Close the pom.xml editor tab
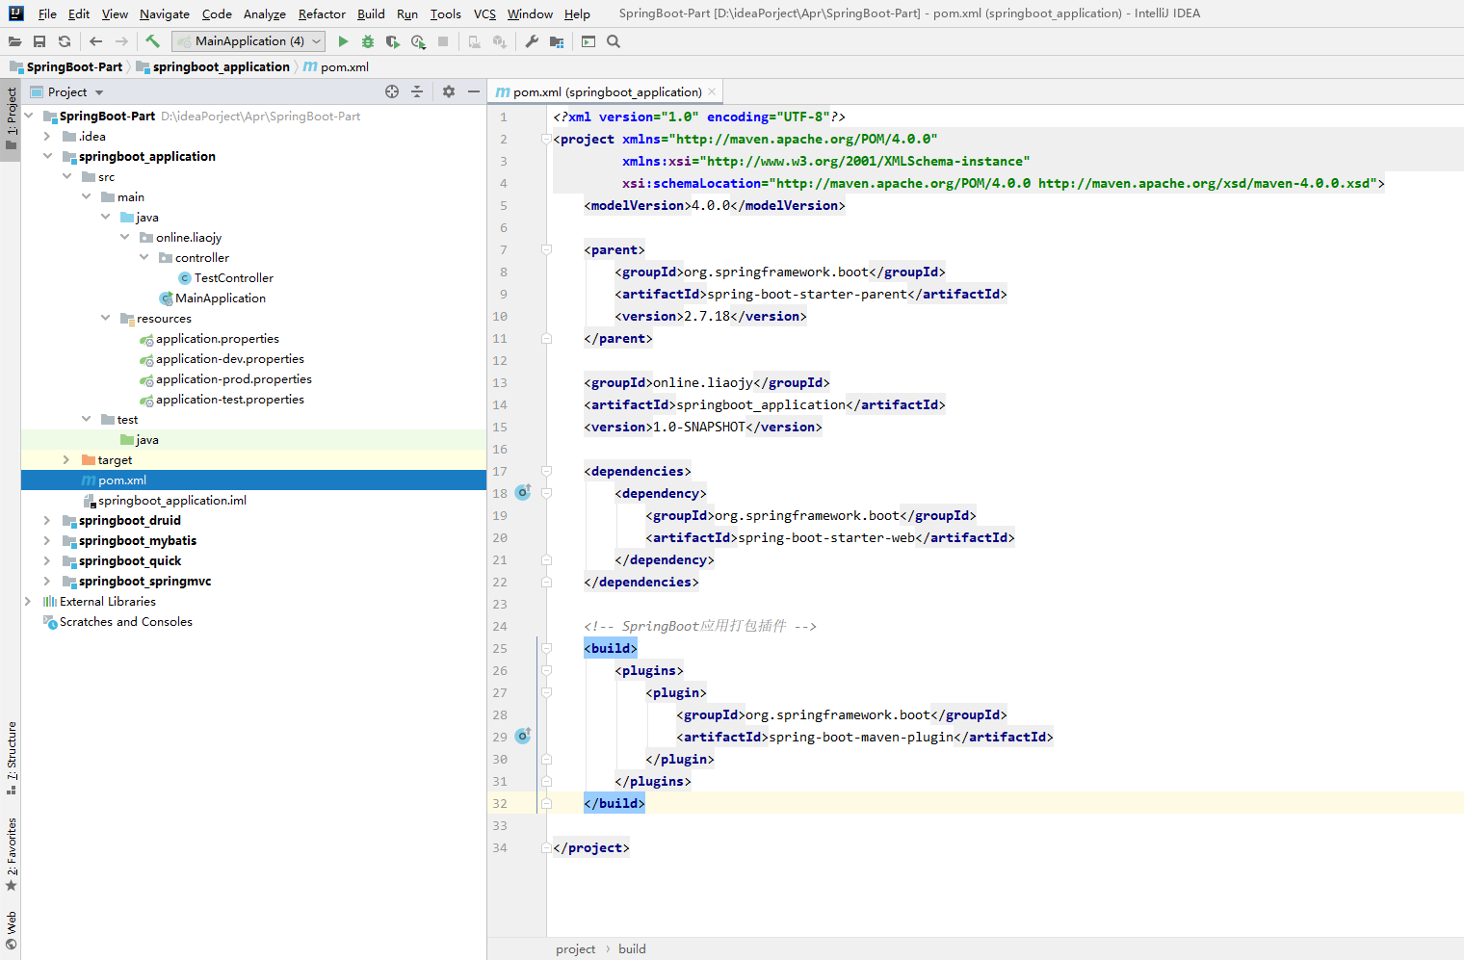Image resolution: width=1464 pixels, height=960 pixels. point(712,91)
